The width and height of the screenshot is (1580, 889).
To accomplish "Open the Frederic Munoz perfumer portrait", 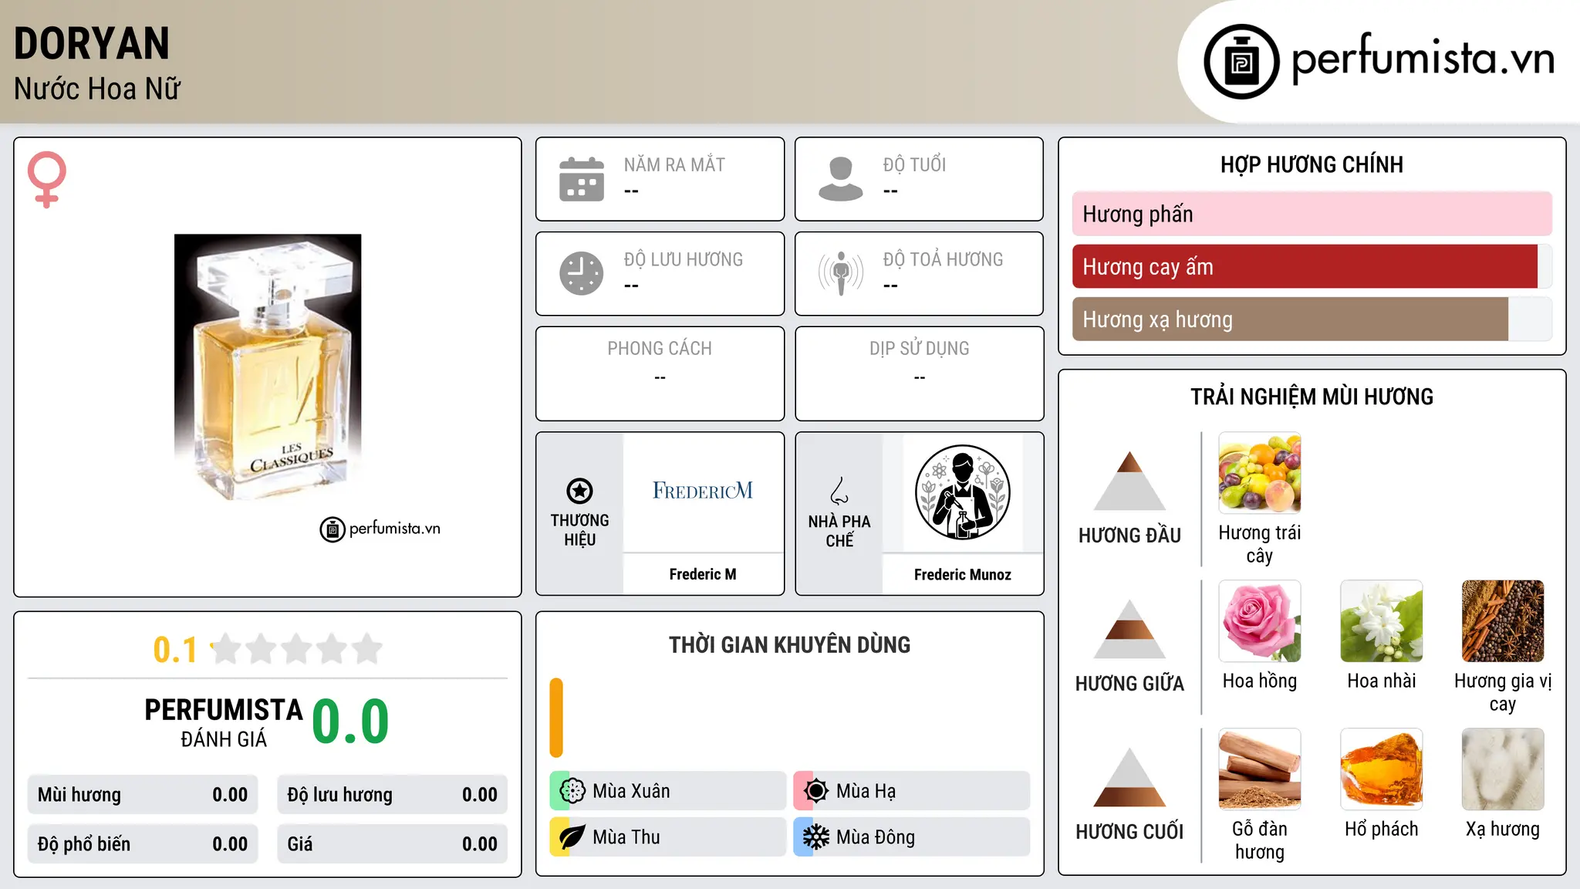I will click(x=962, y=492).
